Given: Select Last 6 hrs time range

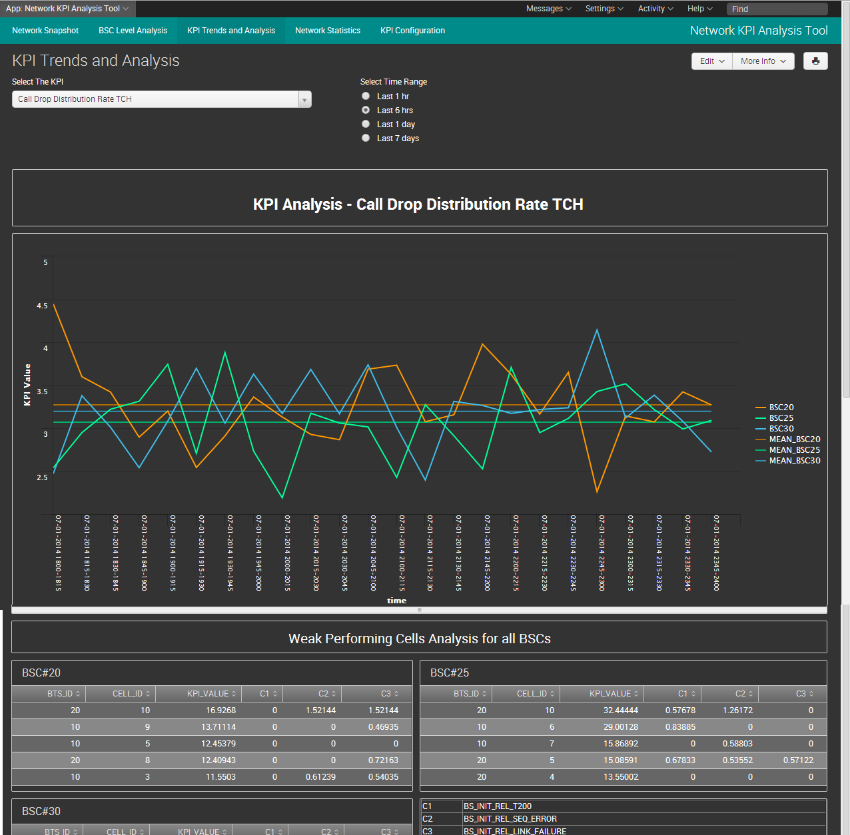Looking at the screenshot, I should pos(366,111).
